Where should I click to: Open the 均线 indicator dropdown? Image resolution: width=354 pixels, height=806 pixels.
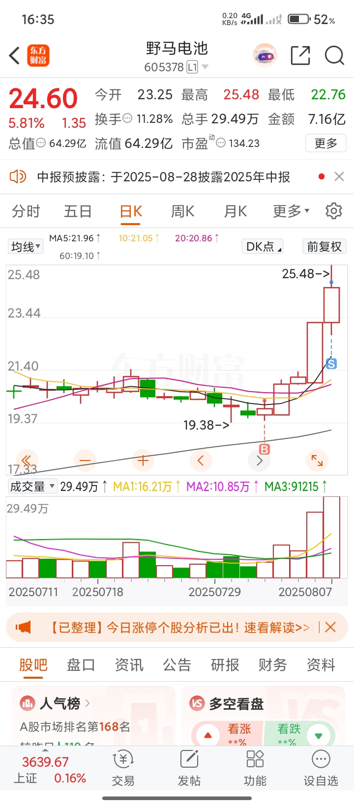coord(26,246)
